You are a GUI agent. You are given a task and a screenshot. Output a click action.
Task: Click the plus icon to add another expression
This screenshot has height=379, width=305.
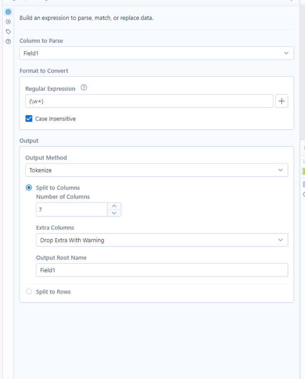coord(282,101)
